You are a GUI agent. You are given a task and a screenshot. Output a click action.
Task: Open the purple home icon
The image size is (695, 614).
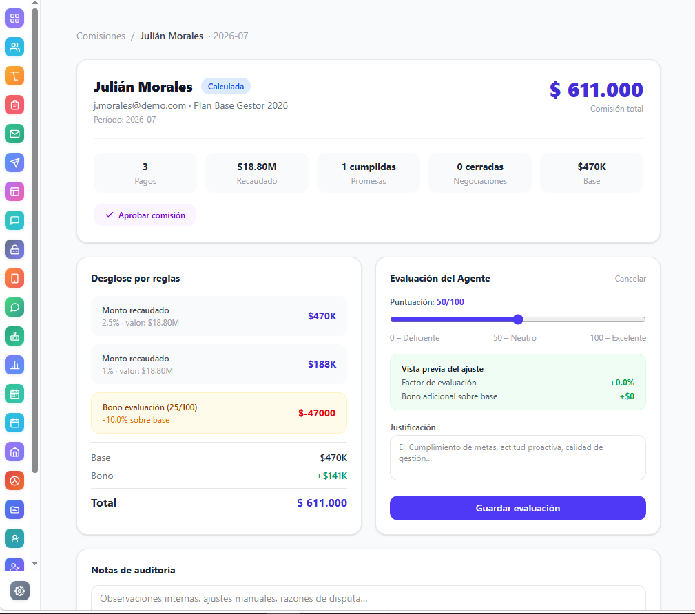click(14, 452)
